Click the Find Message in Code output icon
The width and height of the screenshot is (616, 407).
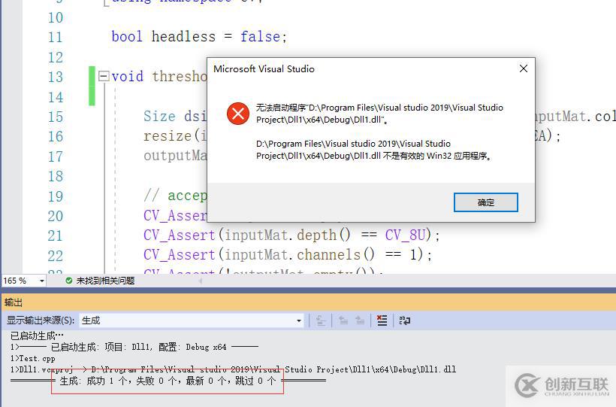[x=321, y=320]
